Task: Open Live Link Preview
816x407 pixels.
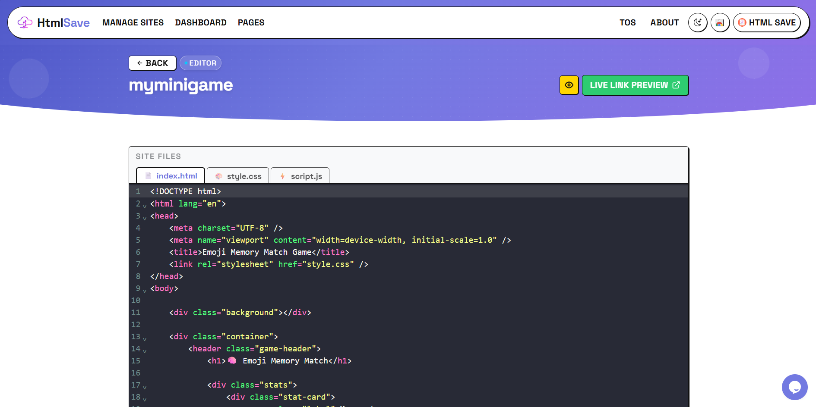Action: click(635, 85)
